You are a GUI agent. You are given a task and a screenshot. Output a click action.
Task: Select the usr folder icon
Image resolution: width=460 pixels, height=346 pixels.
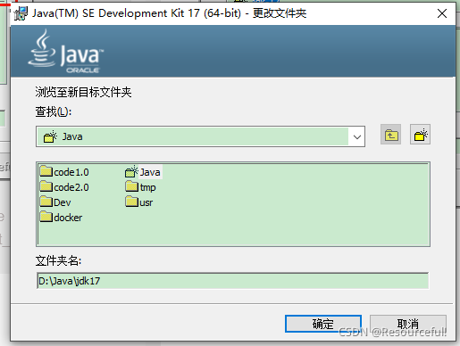[131, 202]
